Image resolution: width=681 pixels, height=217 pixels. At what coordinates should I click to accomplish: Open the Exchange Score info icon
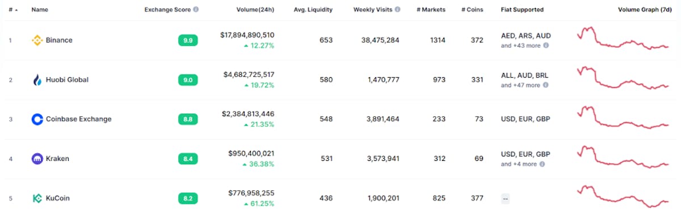click(x=196, y=10)
